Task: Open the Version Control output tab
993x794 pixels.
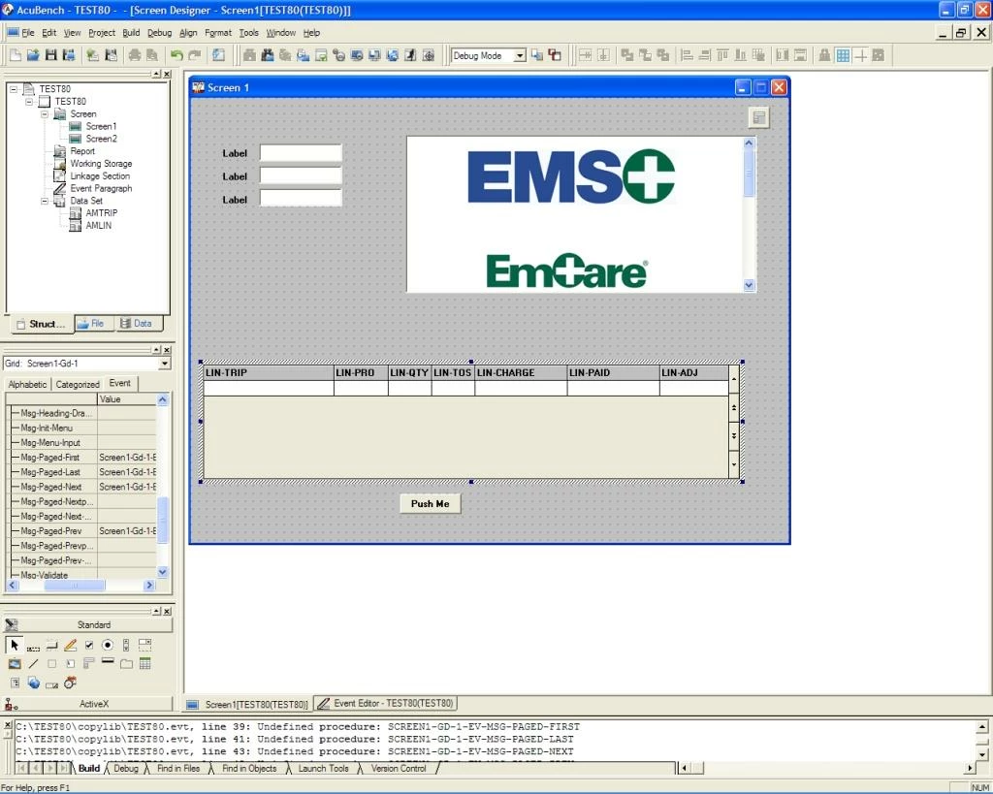Action: click(x=399, y=768)
